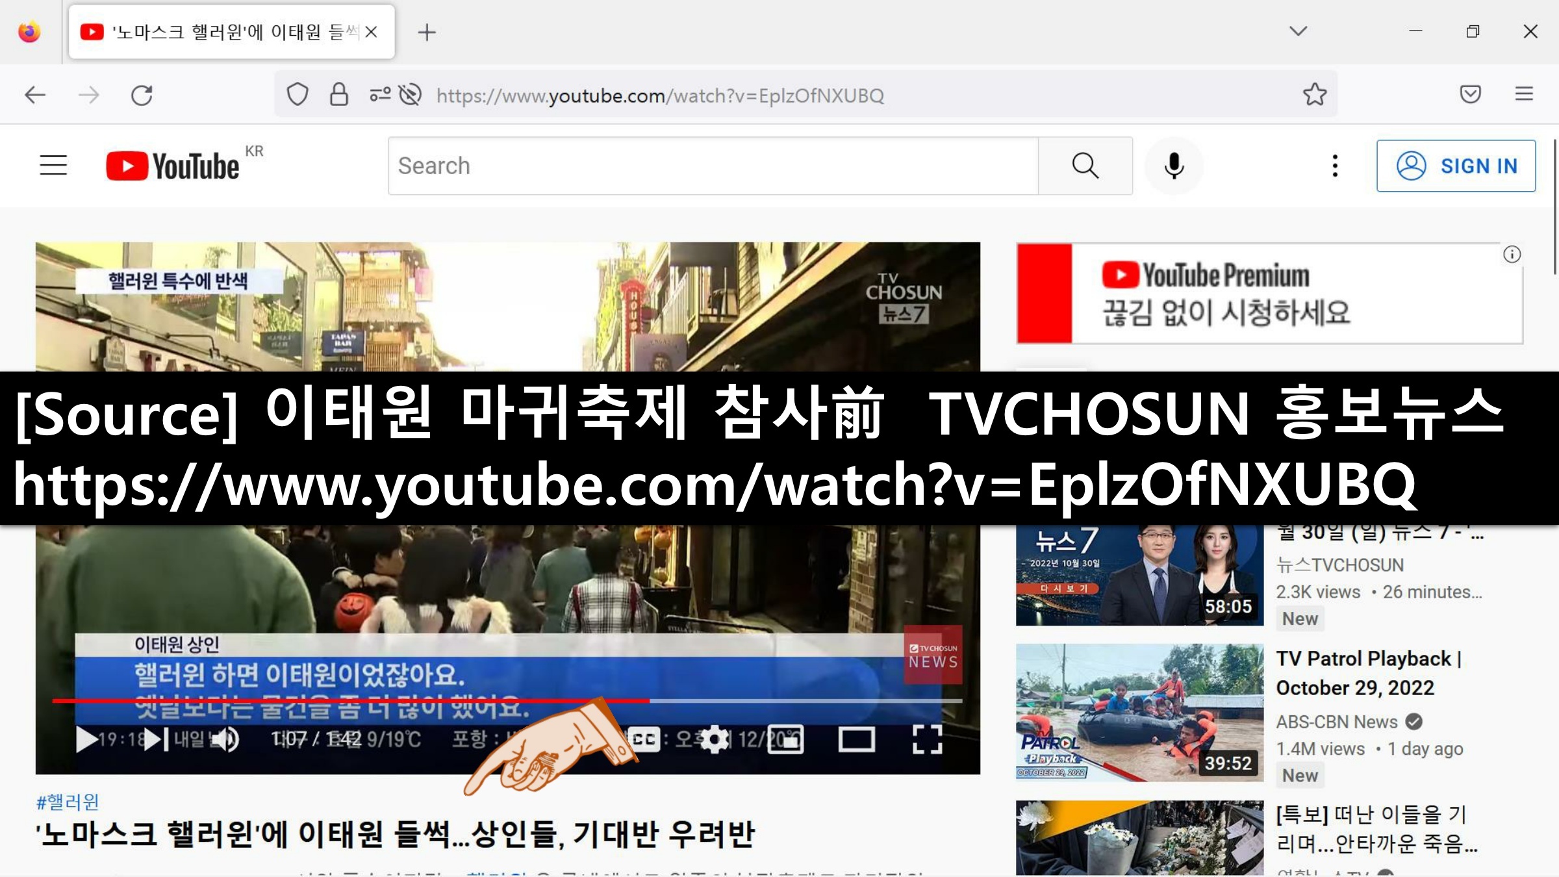Enter fullscreen mode in player
This screenshot has height=877, width=1559.
click(927, 739)
